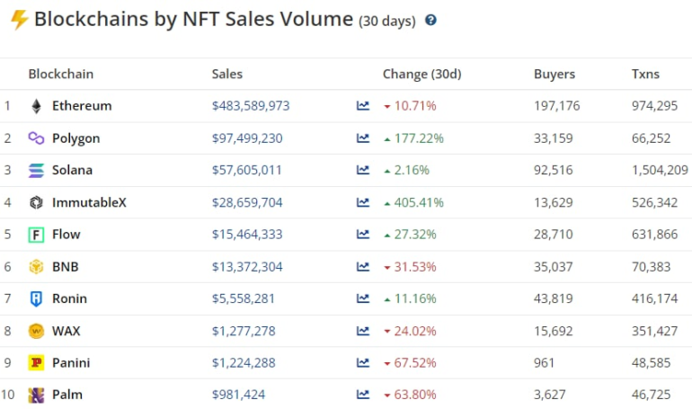Click the Ronin logo icon
Viewport: 692px width, 409px height.
[36, 298]
